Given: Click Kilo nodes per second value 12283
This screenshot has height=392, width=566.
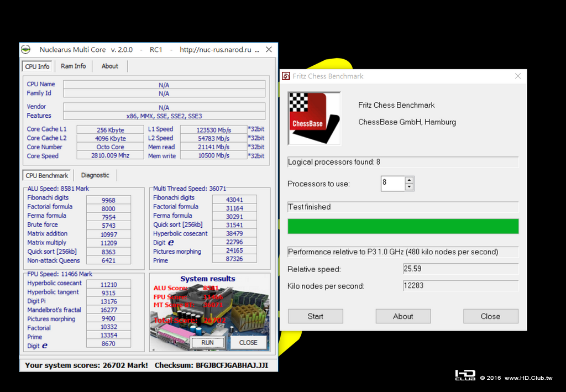Looking at the screenshot, I should 461,286.
